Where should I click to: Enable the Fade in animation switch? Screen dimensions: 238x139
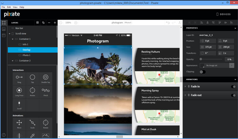[233, 87]
